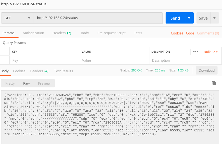Click the Save button
Screen dimensions: 222x144
coord(203,18)
